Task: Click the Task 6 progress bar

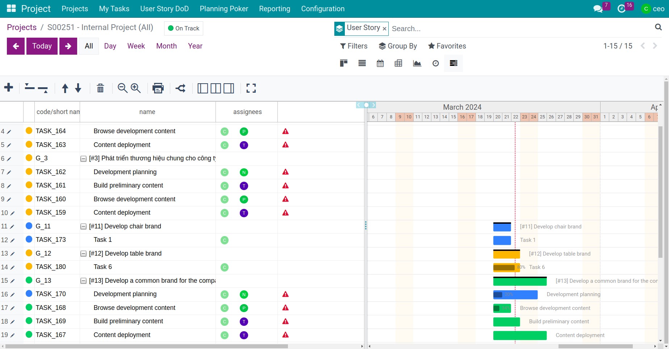Action: [506, 268]
